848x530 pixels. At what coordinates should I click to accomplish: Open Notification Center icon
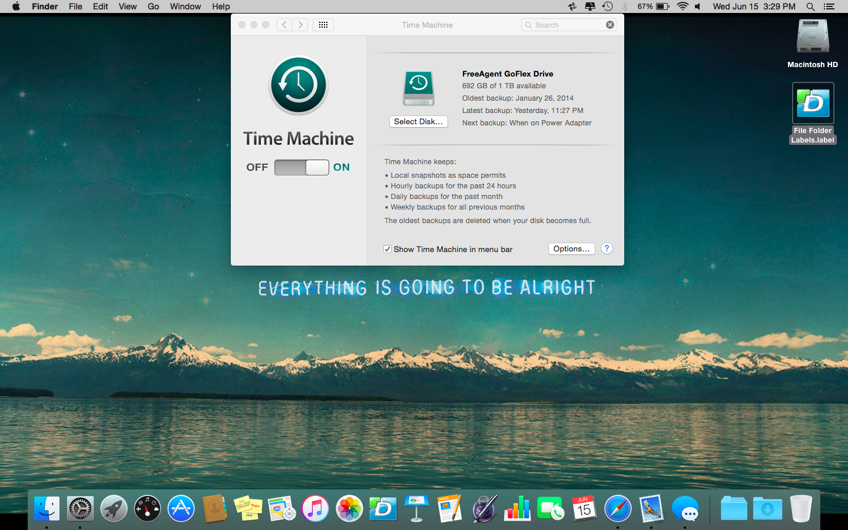coord(829,6)
